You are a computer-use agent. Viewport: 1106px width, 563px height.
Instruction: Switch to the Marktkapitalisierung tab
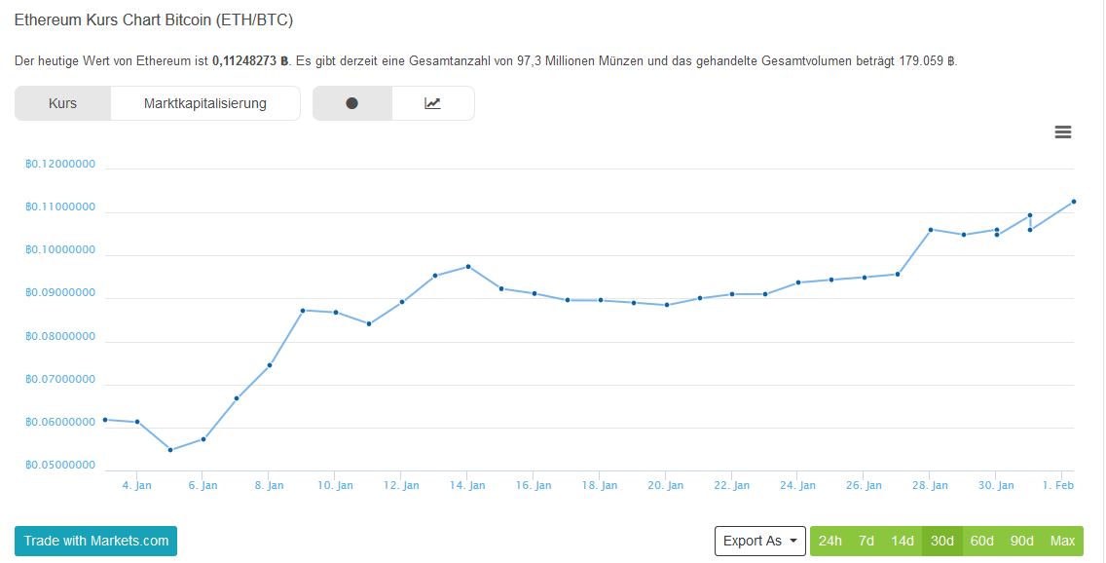pyautogui.click(x=207, y=102)
